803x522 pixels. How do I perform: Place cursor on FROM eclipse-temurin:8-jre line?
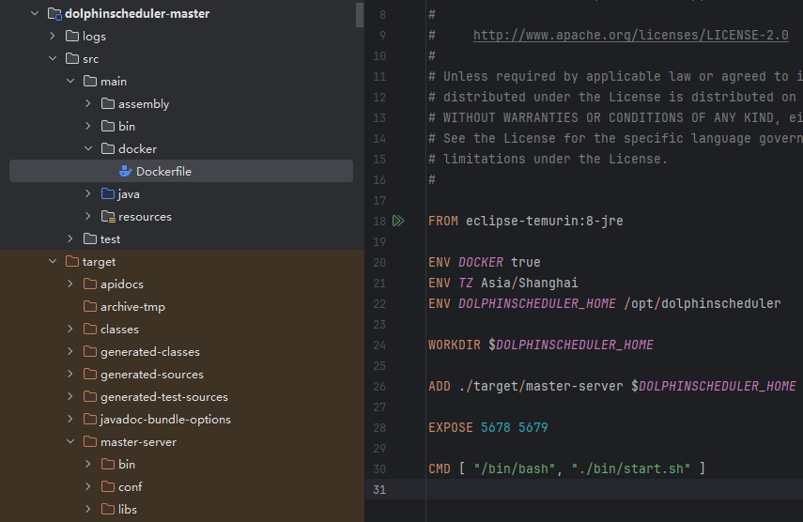pos(525,221)
